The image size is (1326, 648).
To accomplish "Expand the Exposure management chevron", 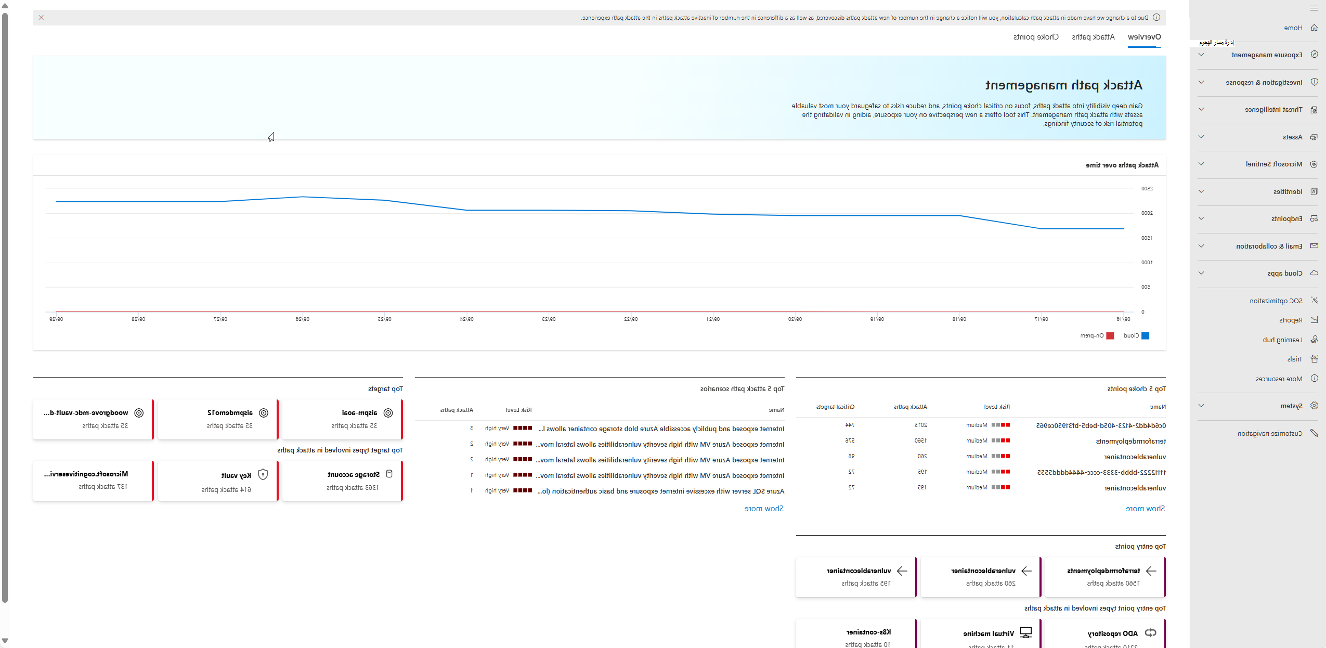I will [1201, 55].
